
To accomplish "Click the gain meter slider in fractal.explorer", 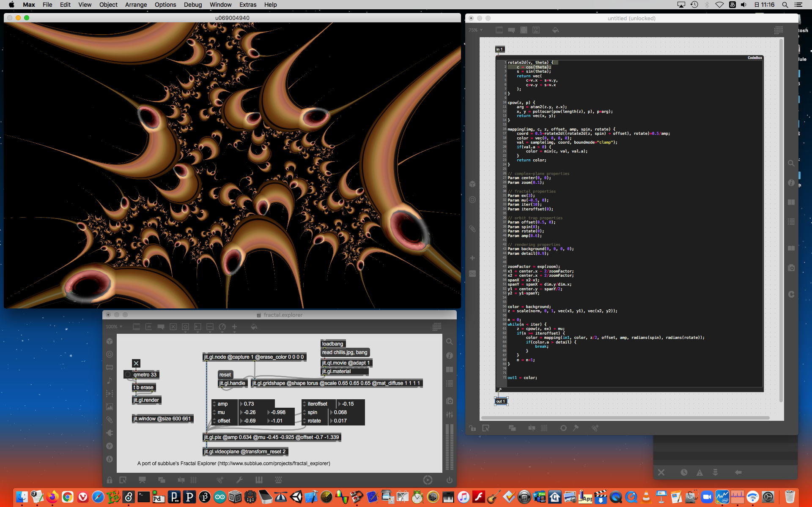I will pyautogui.click(x=449, y=448).
